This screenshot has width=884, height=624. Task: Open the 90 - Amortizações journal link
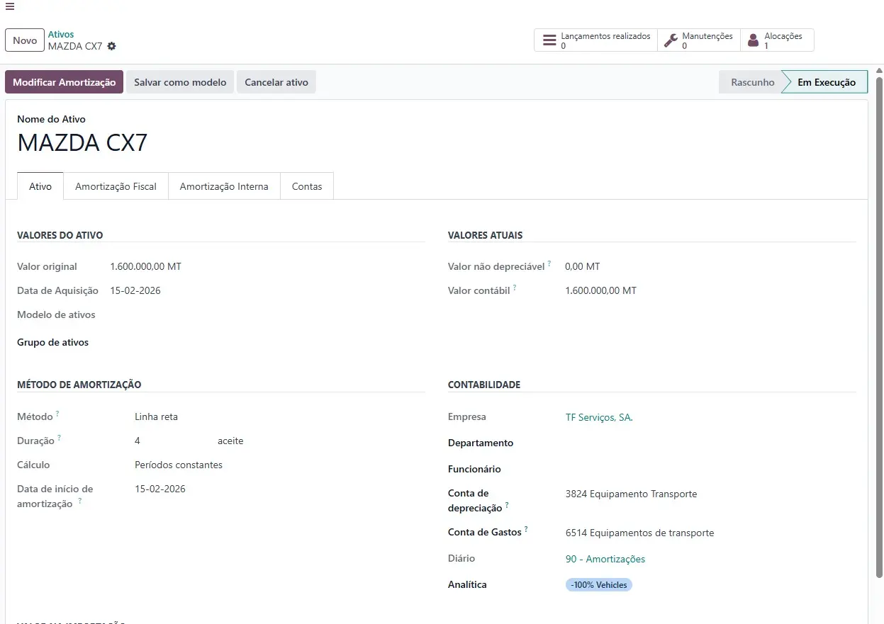(605, 559)
